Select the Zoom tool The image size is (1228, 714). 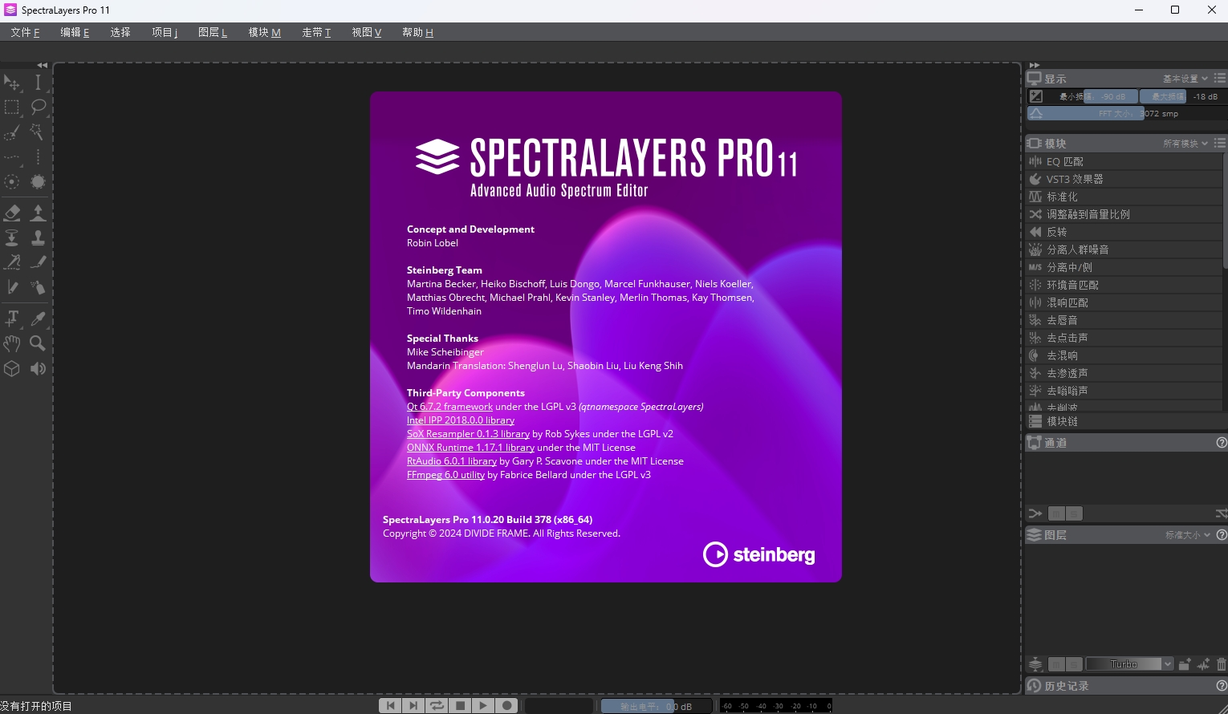38,343
